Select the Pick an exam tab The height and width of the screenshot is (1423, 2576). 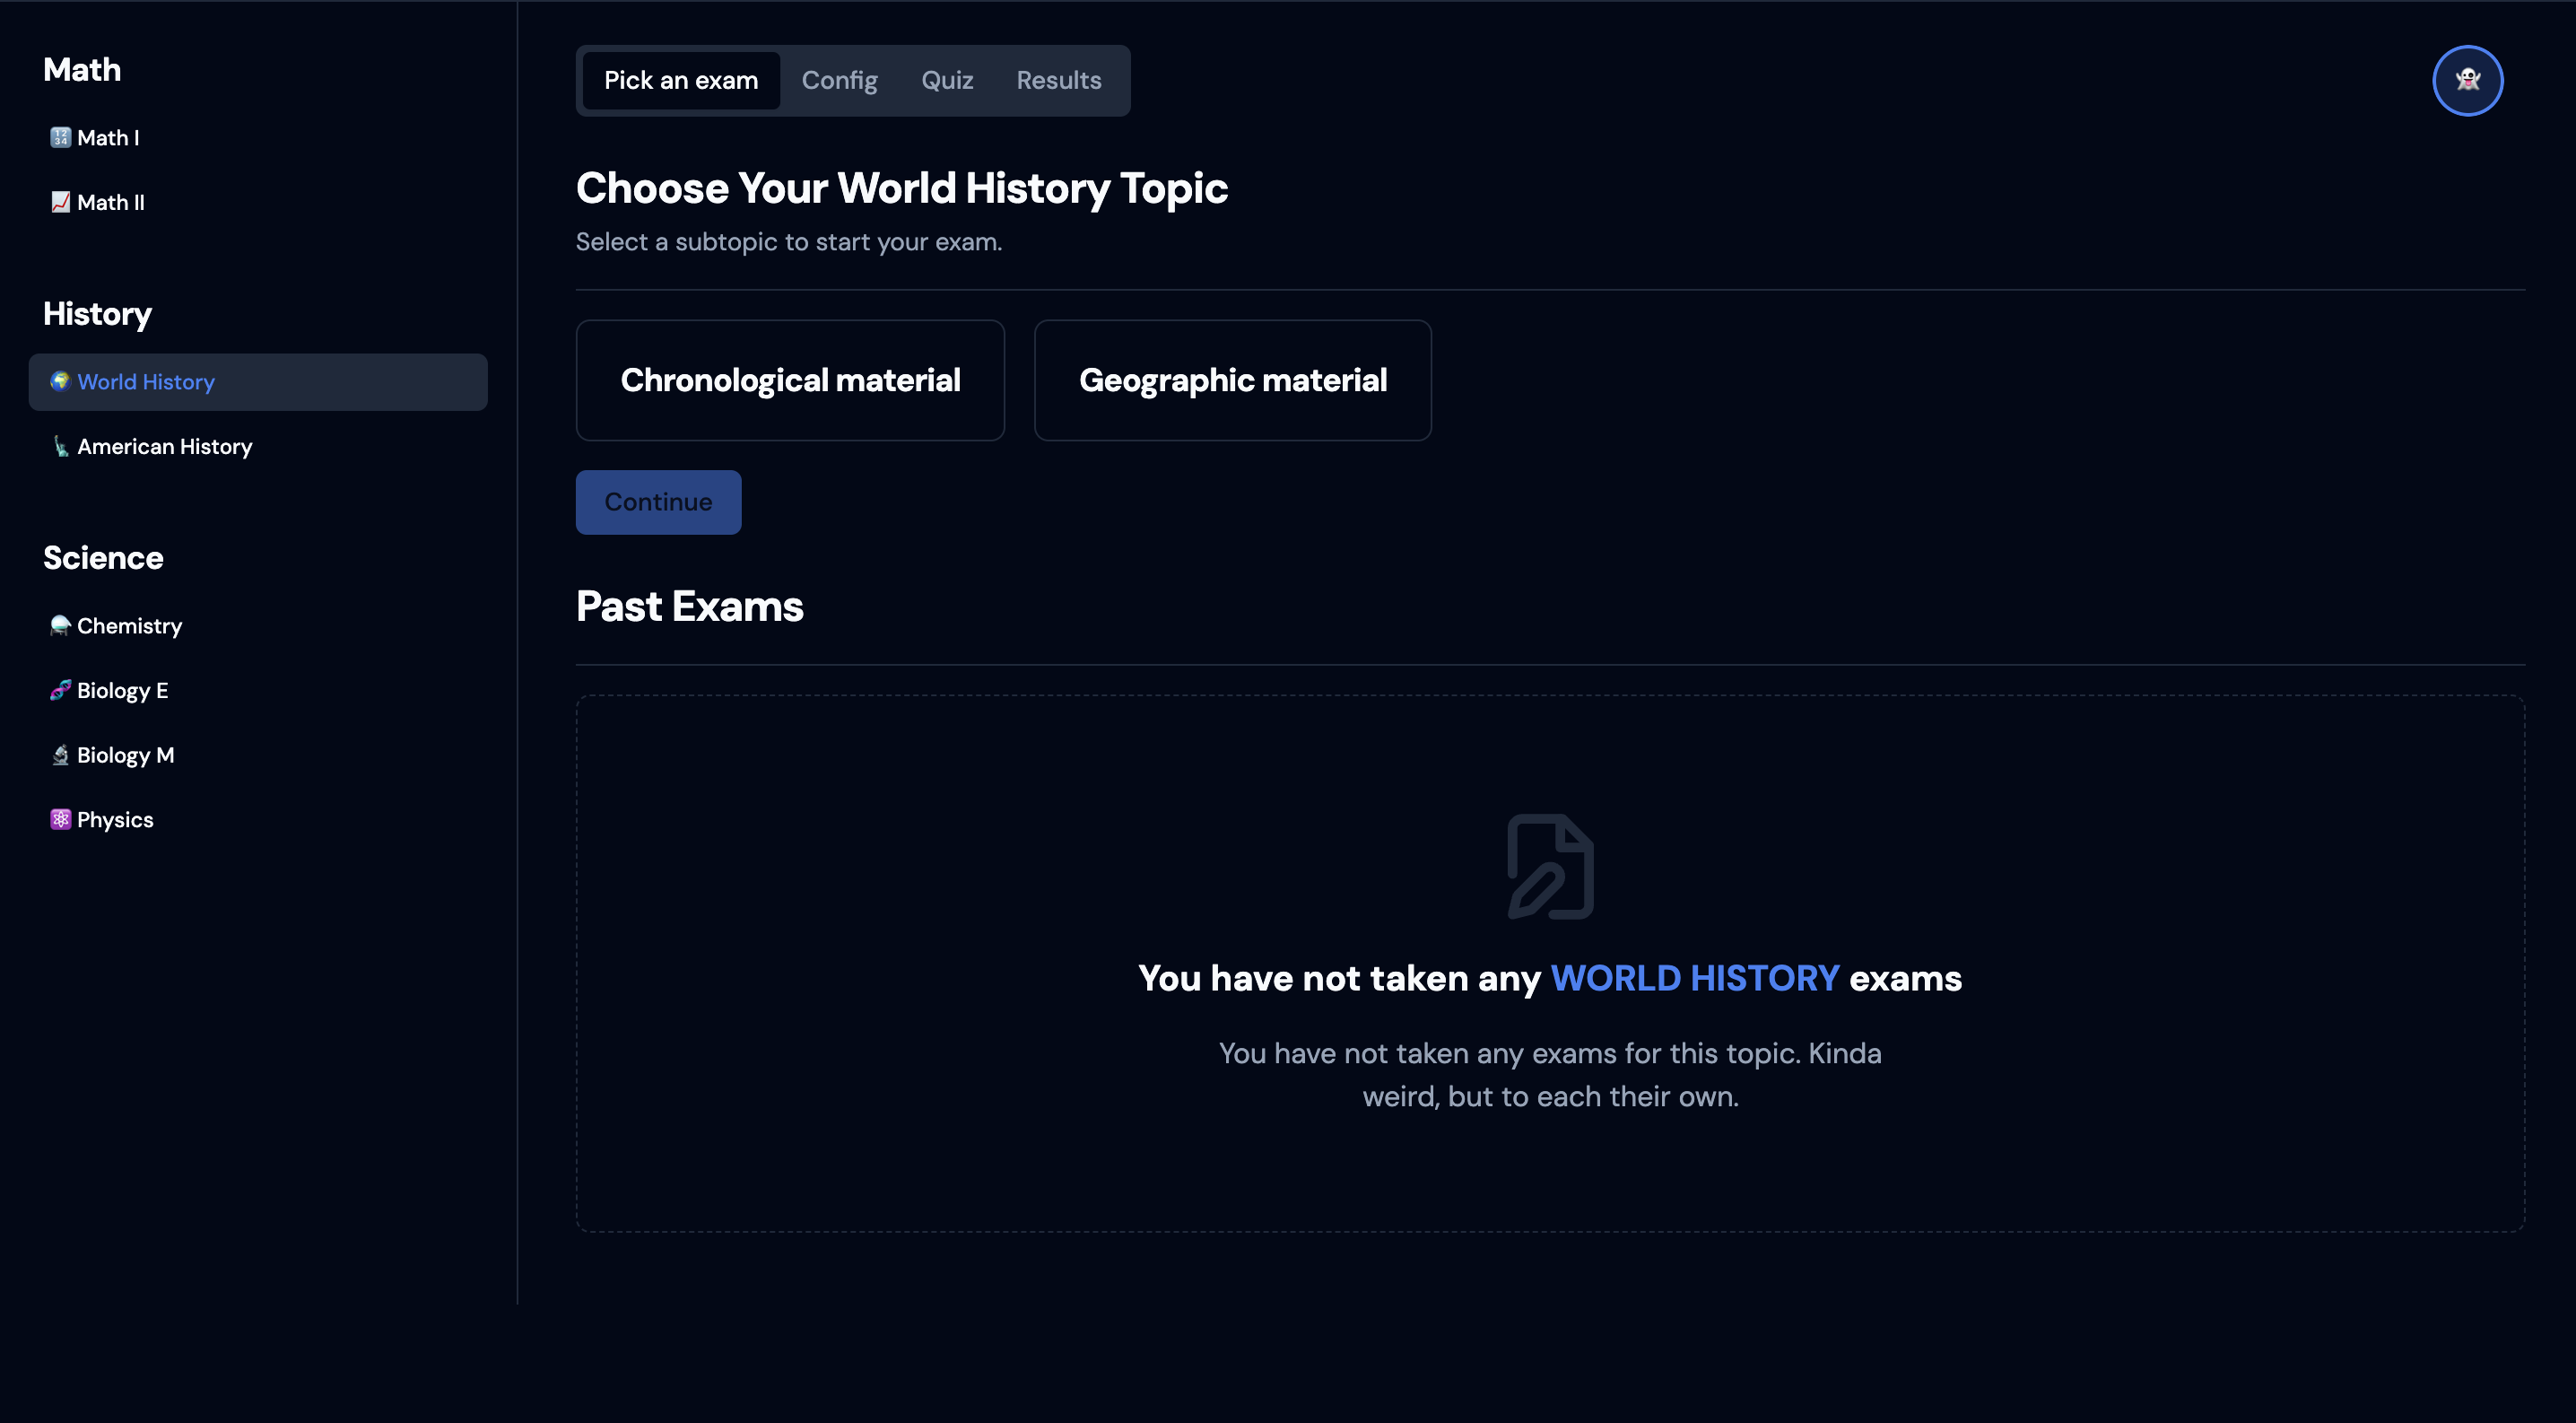click(680, 80)
